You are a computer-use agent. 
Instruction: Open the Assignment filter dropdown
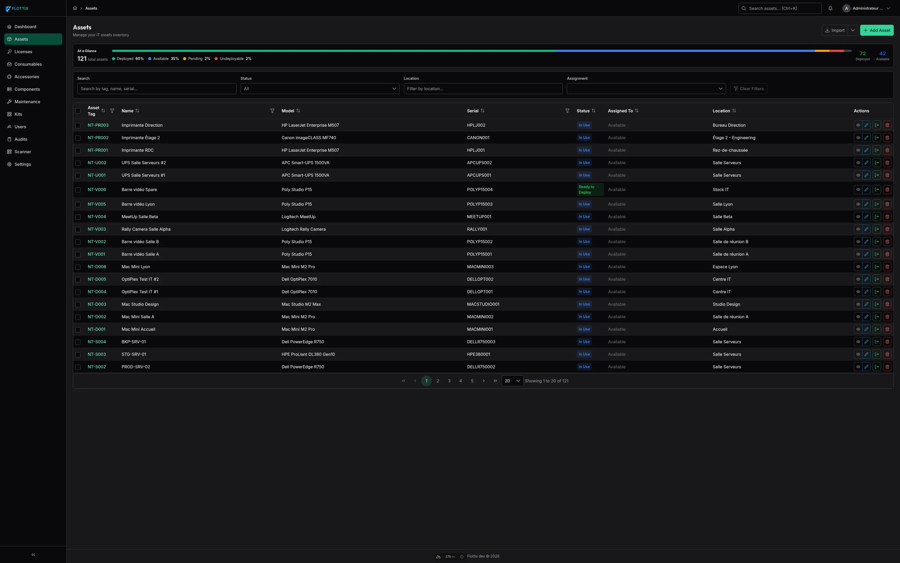646,89
